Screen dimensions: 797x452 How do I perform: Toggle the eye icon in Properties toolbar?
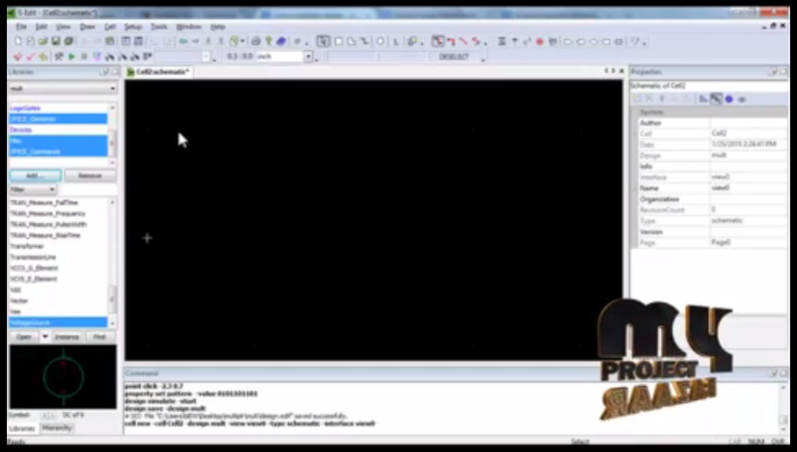pos(741,99)
